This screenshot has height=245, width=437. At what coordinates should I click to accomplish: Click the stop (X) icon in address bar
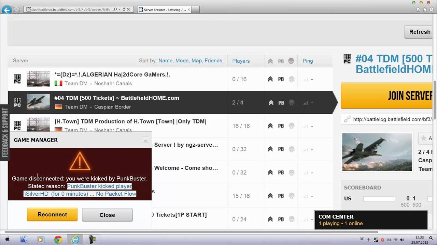[x=128, y=10]
